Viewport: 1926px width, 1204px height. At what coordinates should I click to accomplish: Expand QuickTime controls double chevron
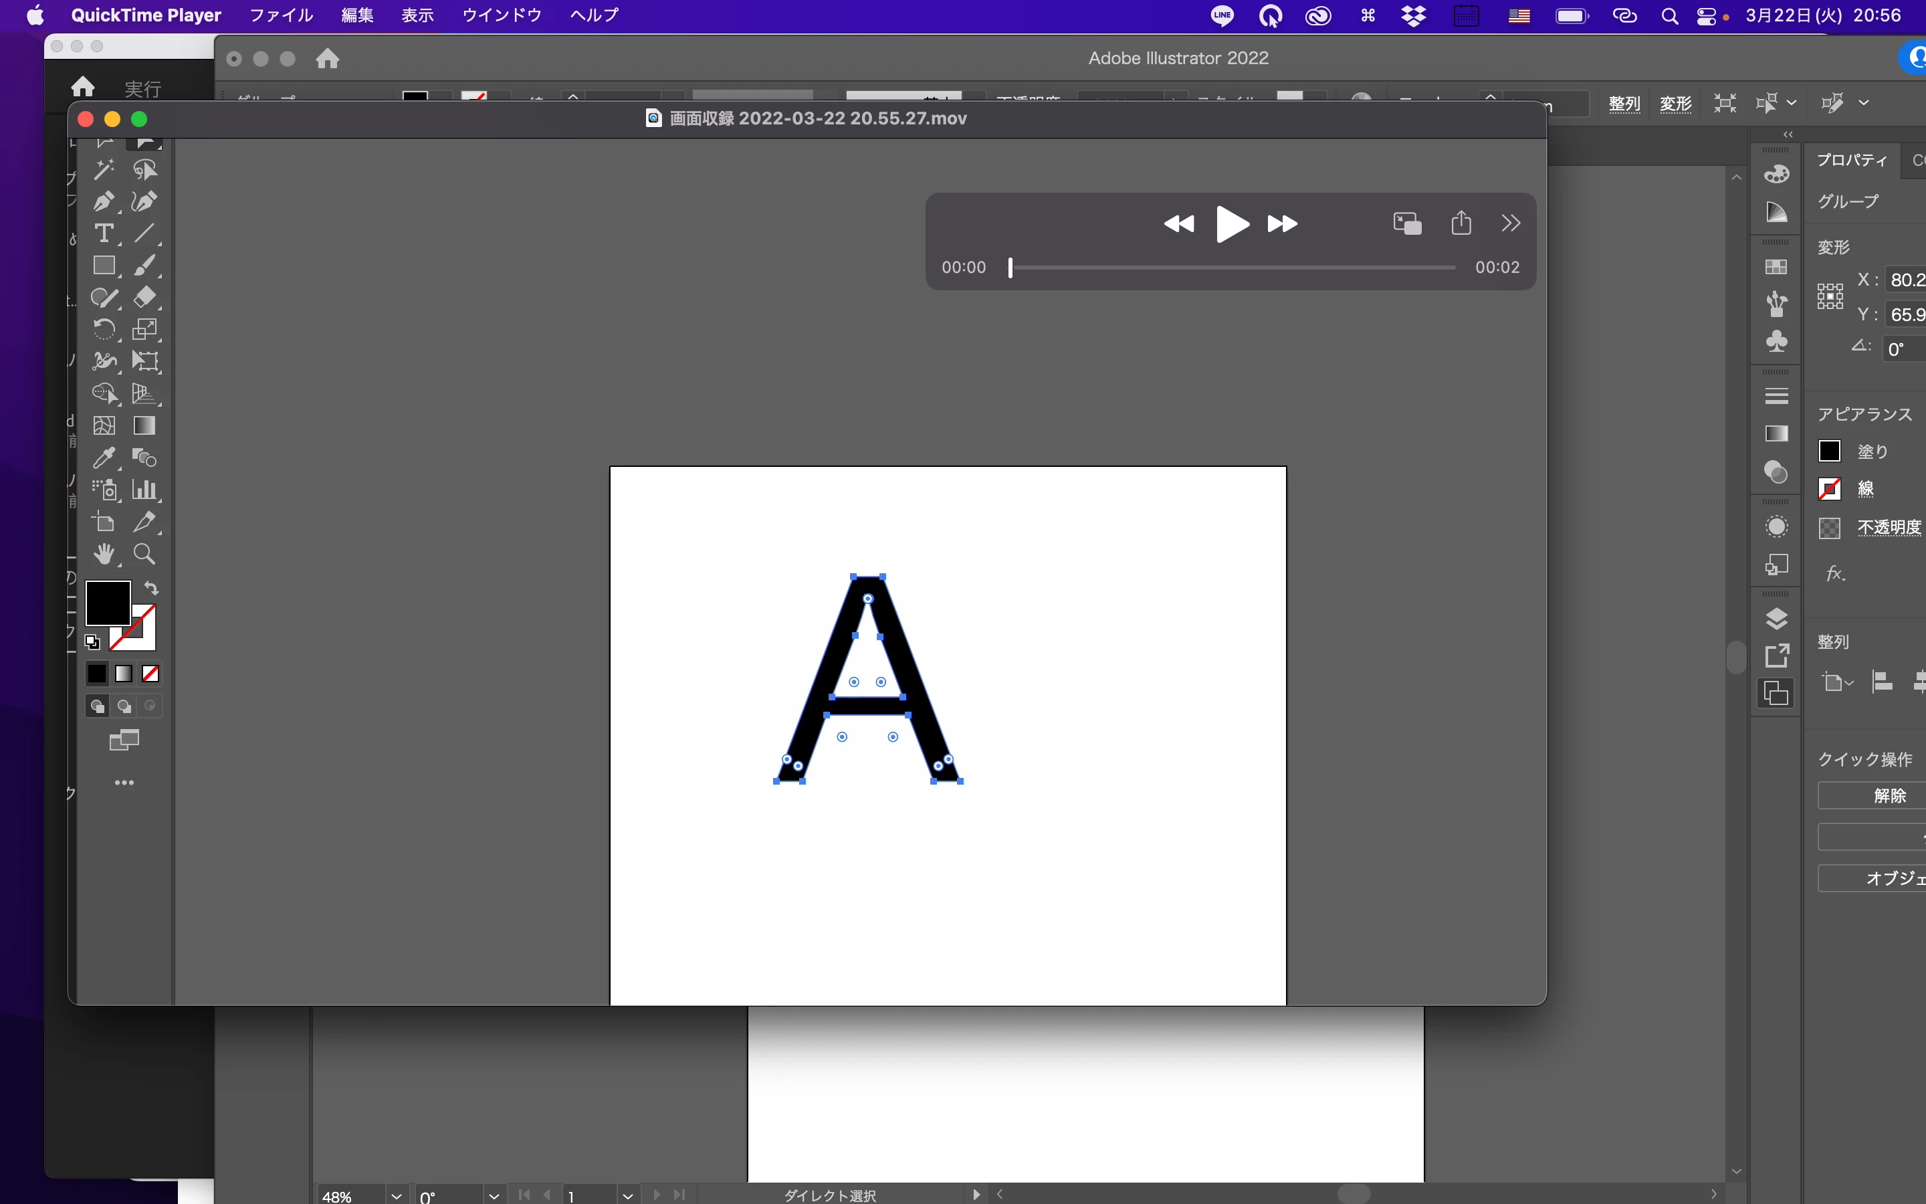[x=1511, y=223]
